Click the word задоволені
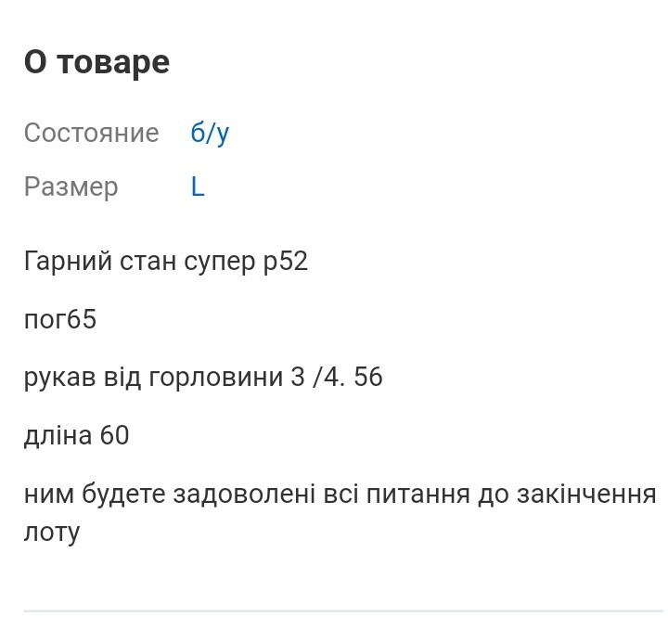The image size is (668, 643). click(245, 494)
